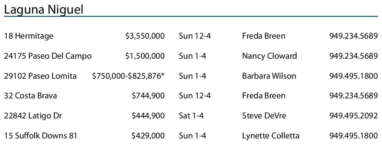The image size is (382, 147).
Task: Click the Sun 12-4 time for 32 Costa Brava
Action: [195, 96]
